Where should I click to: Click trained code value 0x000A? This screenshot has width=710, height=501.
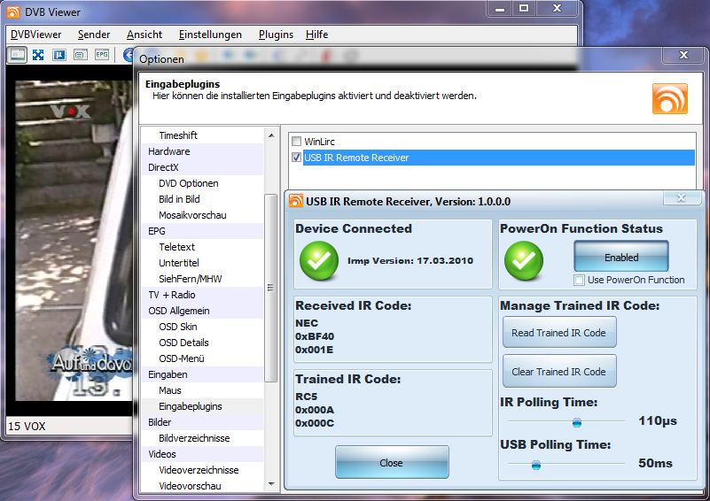(315, 410)
